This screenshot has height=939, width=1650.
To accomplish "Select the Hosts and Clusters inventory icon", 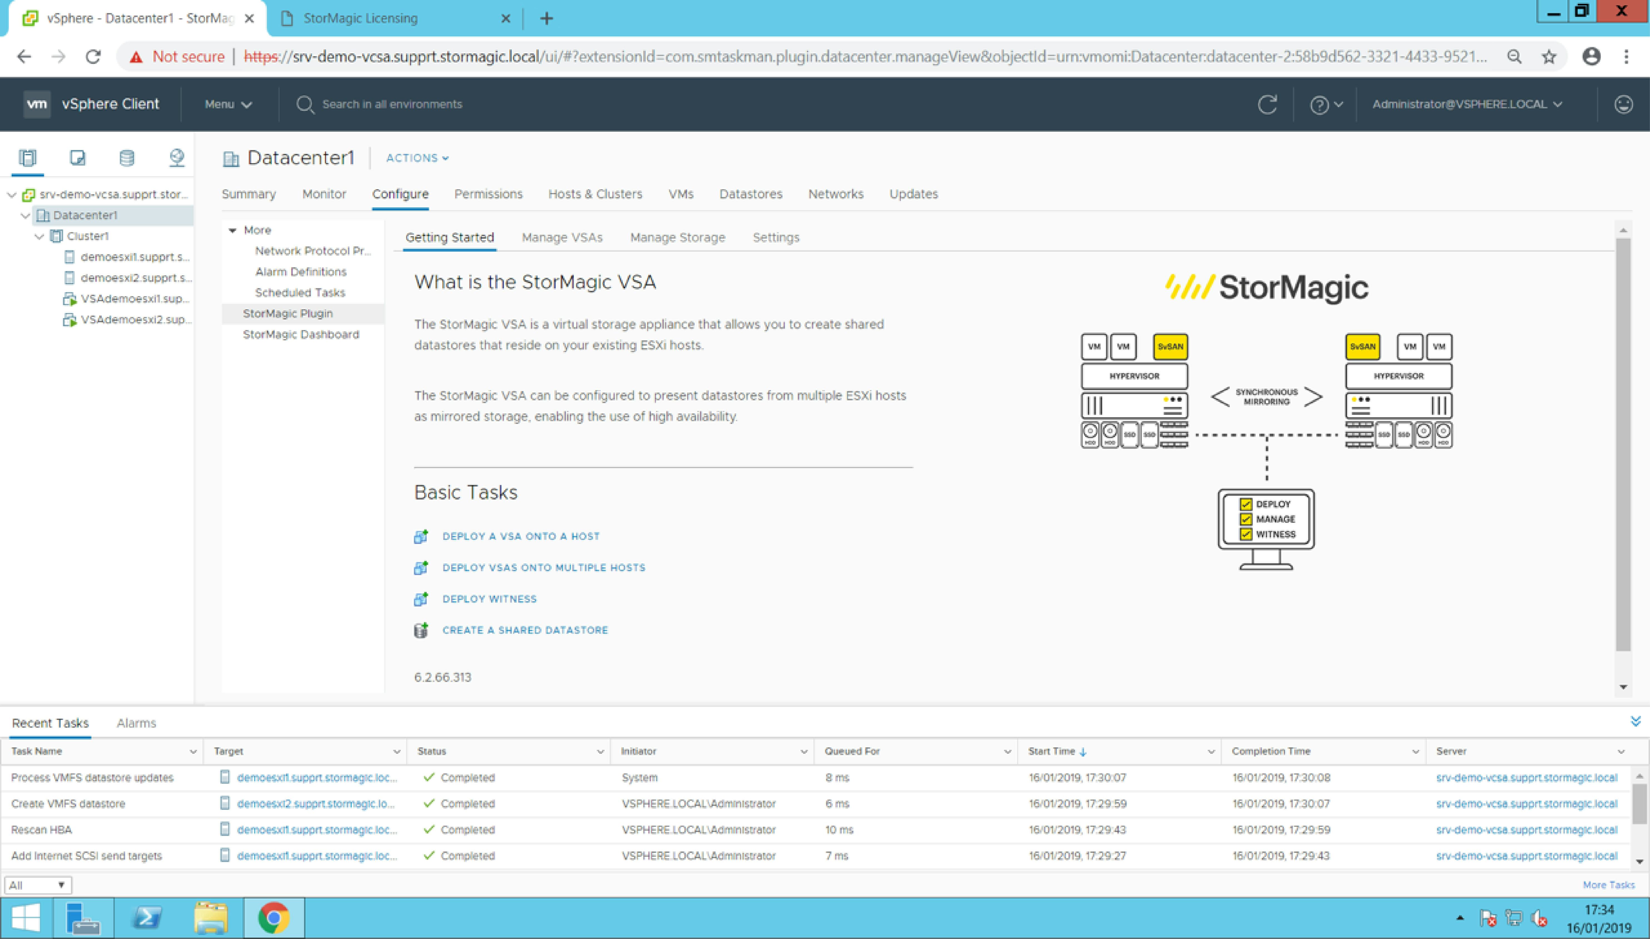I will coord(27,157).
